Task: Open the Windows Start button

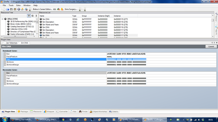Action: pos(4,120)
